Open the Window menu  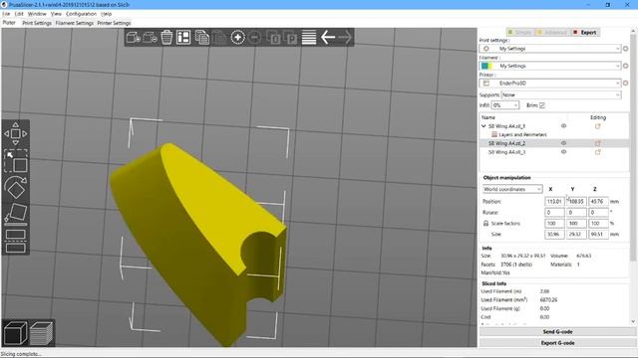37,14
